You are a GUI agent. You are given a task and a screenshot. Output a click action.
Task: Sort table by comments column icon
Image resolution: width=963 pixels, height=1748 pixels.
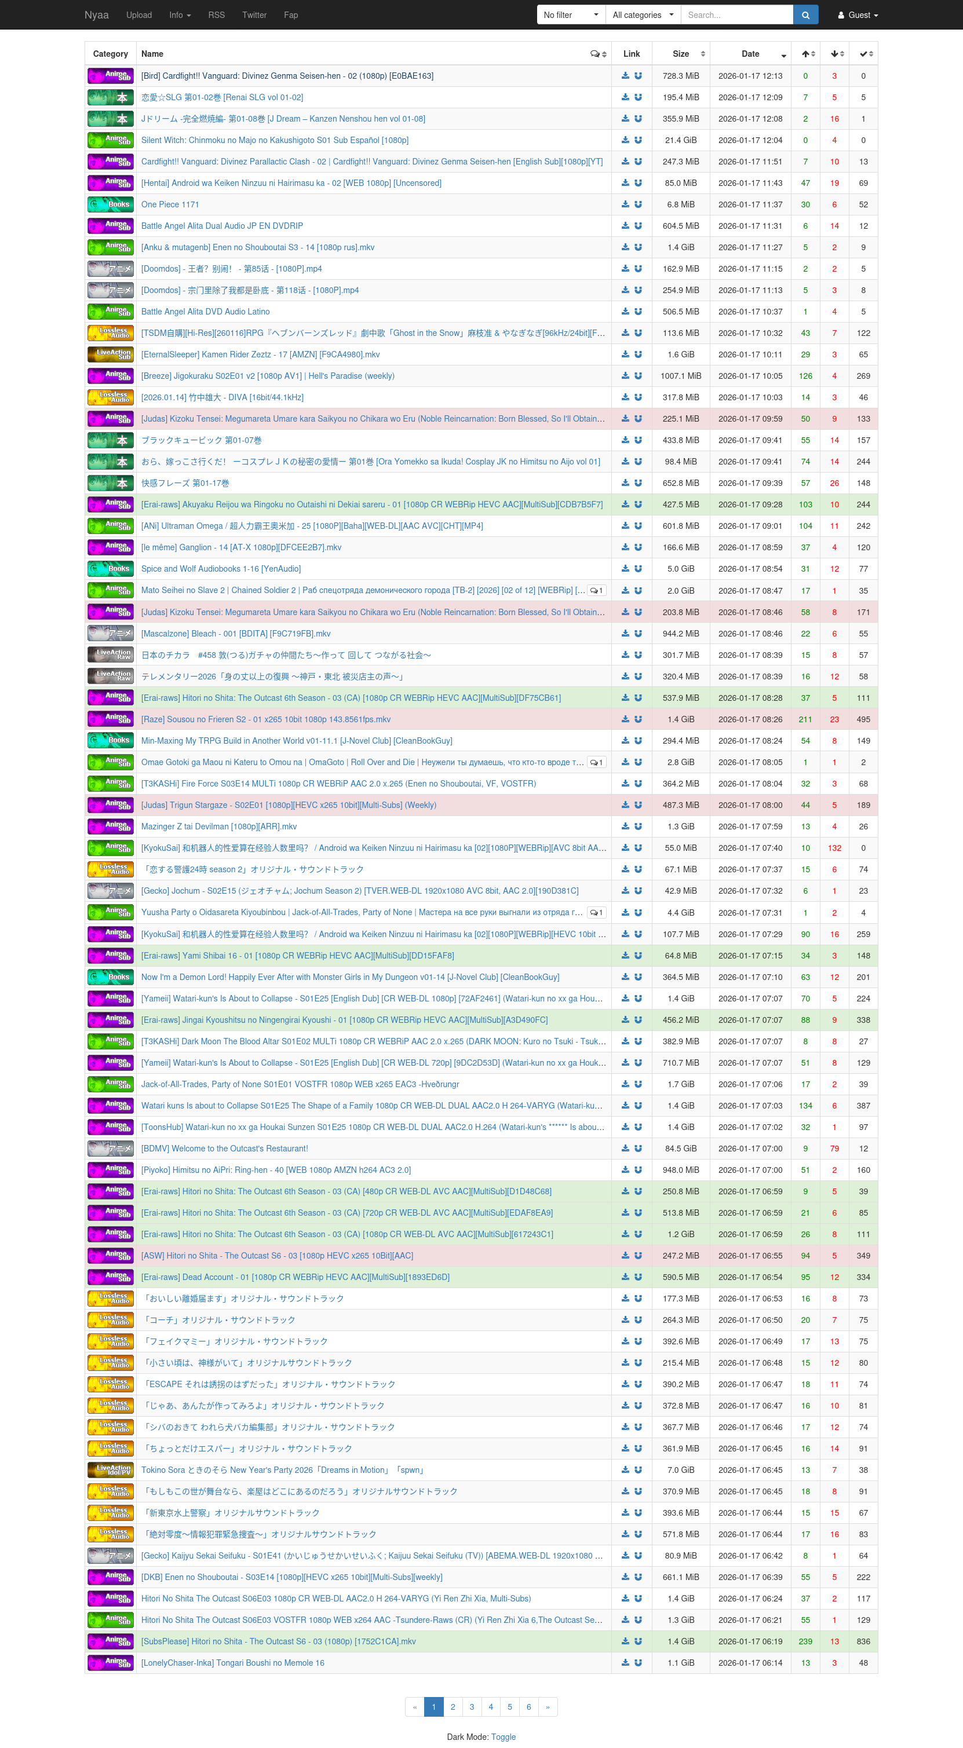point(598,54)
